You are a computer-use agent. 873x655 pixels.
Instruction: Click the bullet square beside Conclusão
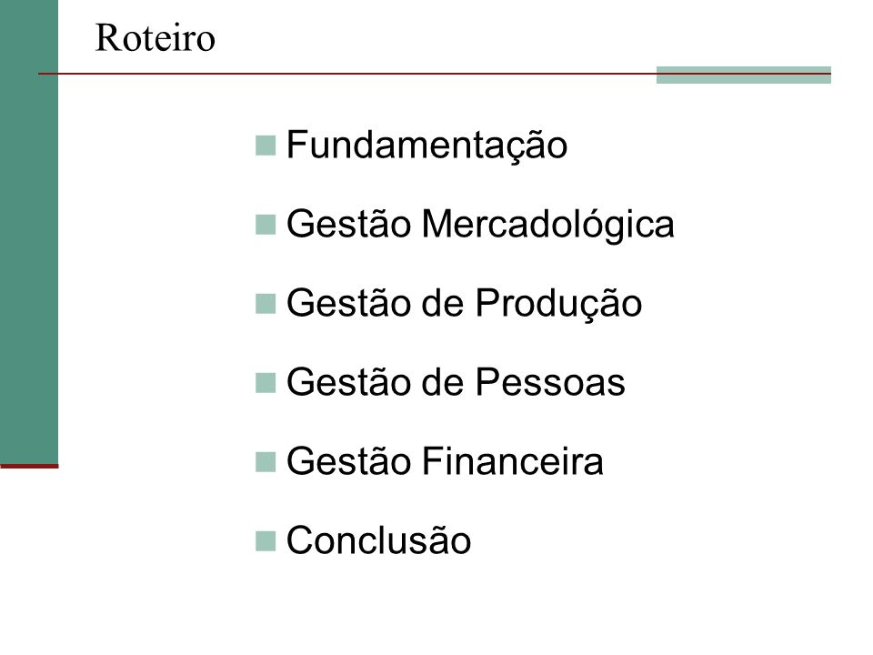click(x=266, y=540)
